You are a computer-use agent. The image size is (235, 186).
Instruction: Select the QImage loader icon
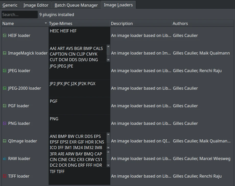pos(5,141)
